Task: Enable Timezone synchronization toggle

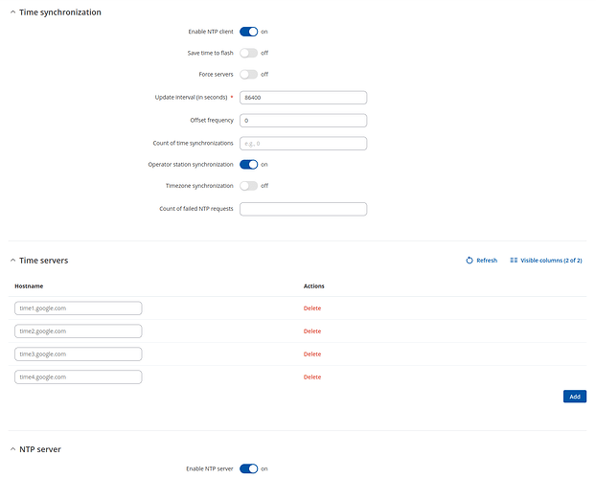Action: point(248,185)
